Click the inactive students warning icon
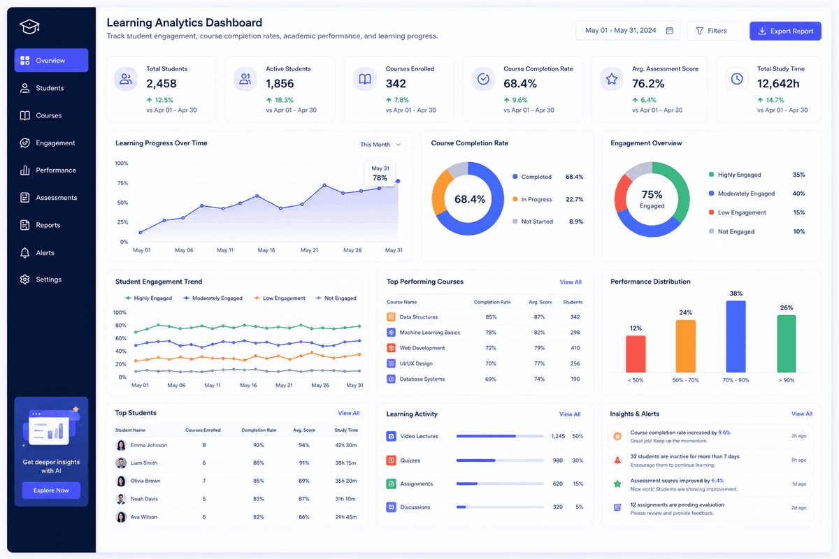This screenshot has height=559, width=839. 617,460
